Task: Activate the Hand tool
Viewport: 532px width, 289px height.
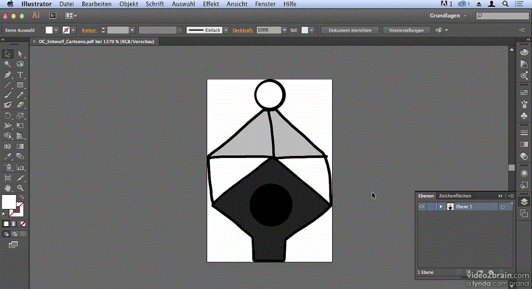Action: (x=8, y=188)
